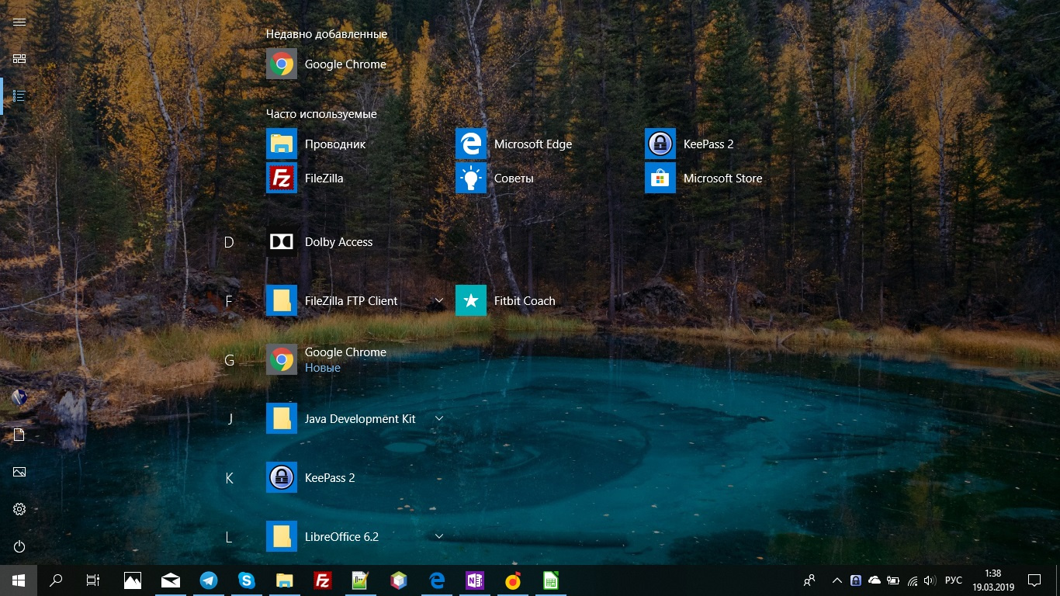Launch Fitbit Coach app

(505, 300)
